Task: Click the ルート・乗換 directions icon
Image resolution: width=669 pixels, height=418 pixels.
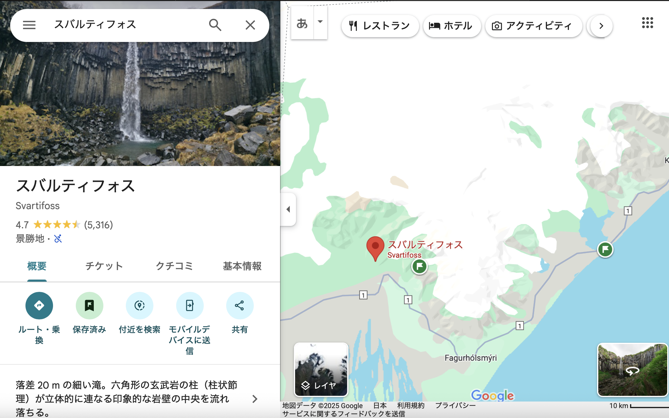Action: click(x=39, y=306)
